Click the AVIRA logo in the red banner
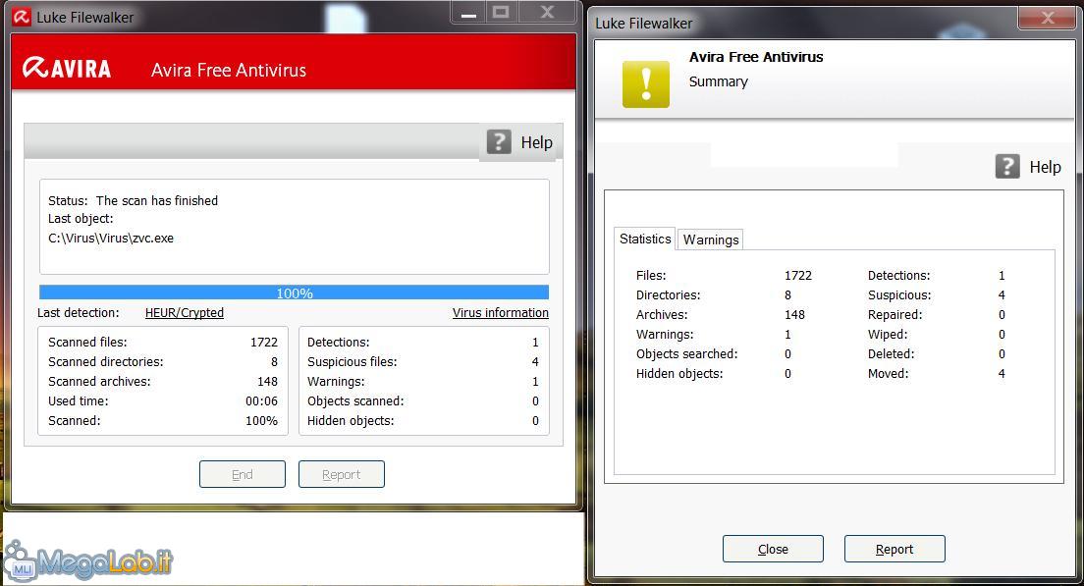Viewport: 1084px width, 586px height. 67,69
